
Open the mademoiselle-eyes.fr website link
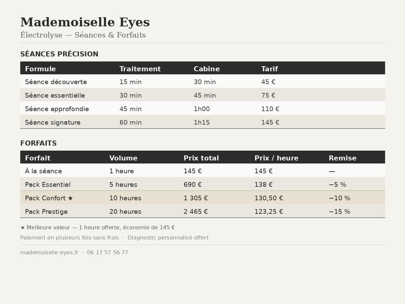pyautogui.click(x=49, y=253)
